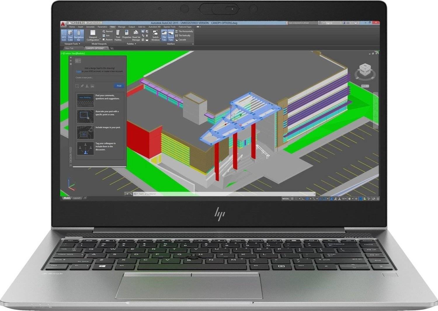The width and height of the screenshot is (438, 311).
Task: Open the Help question mark icon
Action: pos(356,23)
